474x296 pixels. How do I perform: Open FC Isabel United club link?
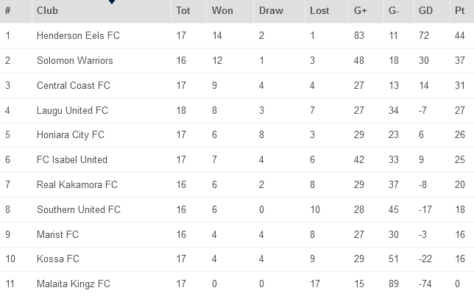tap(72, 160)
